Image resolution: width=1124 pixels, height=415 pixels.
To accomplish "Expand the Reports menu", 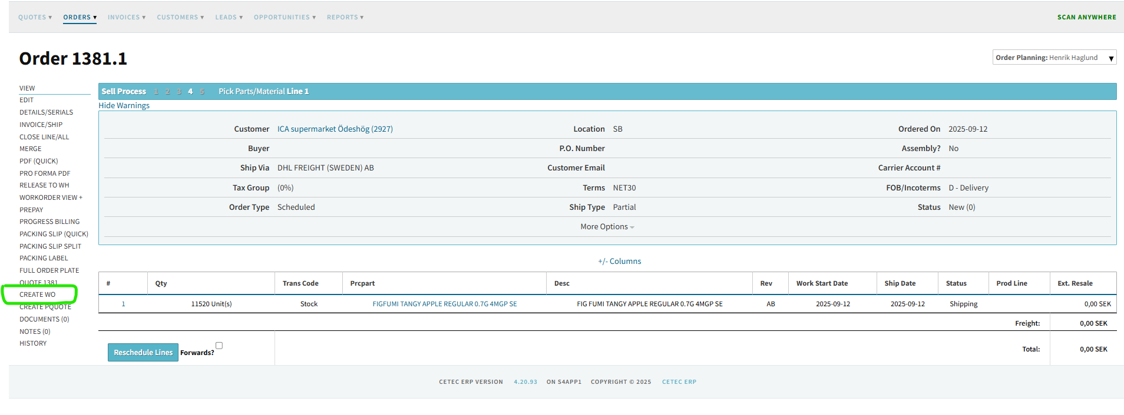I will (x=345, y=17).
